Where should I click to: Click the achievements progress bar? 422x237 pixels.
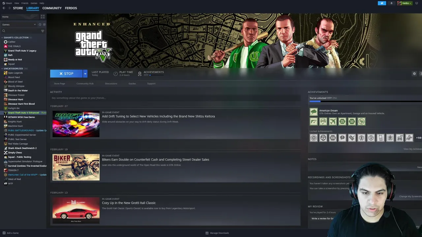(x=366, y=101)
